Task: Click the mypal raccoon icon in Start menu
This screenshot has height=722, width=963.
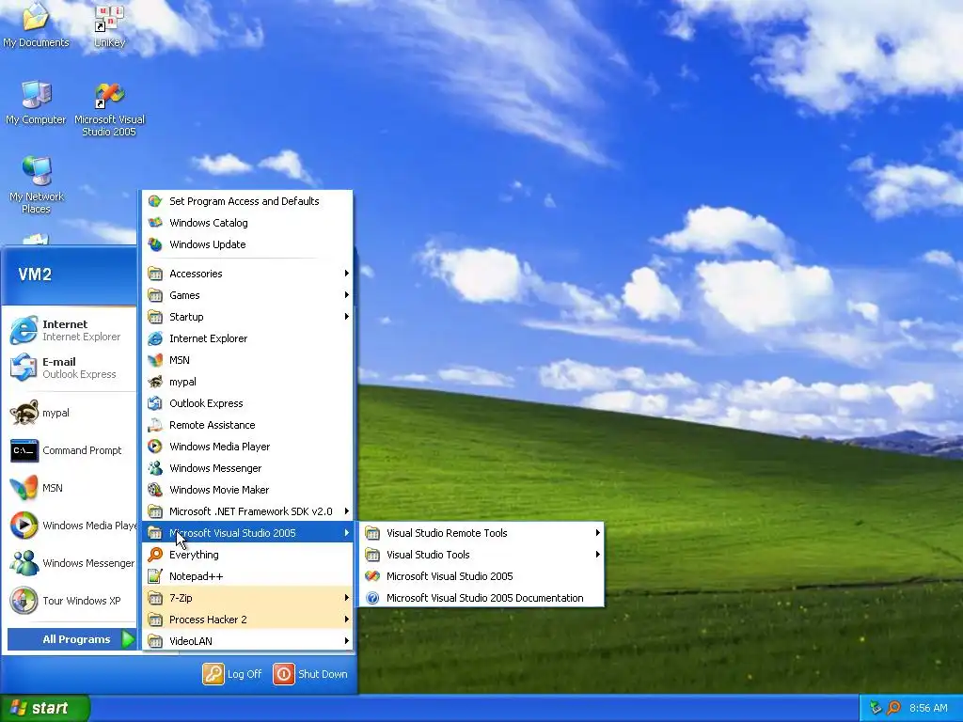Action: pos(24,413)
